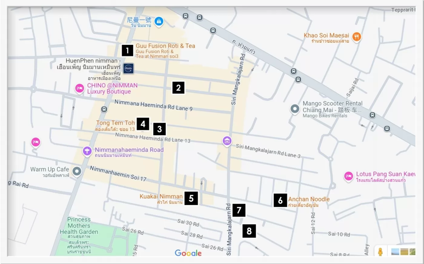Image resolution: width=424 pixels, height=264 pixels.
Task: Open the Warm Up Cafe gray pin
Action: coord(77,172)
